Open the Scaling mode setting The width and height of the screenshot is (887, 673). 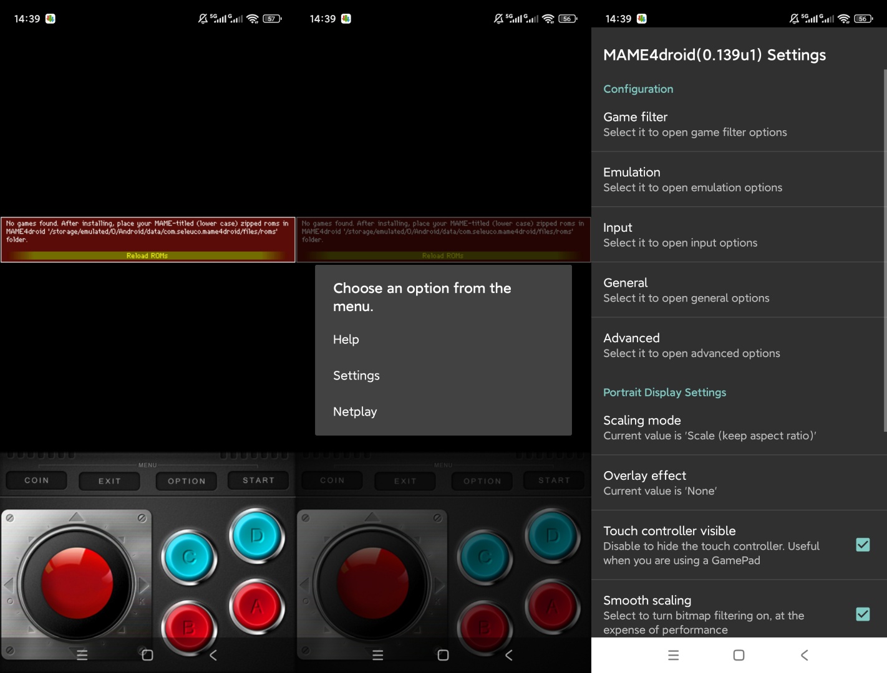(x=739, y=427)
